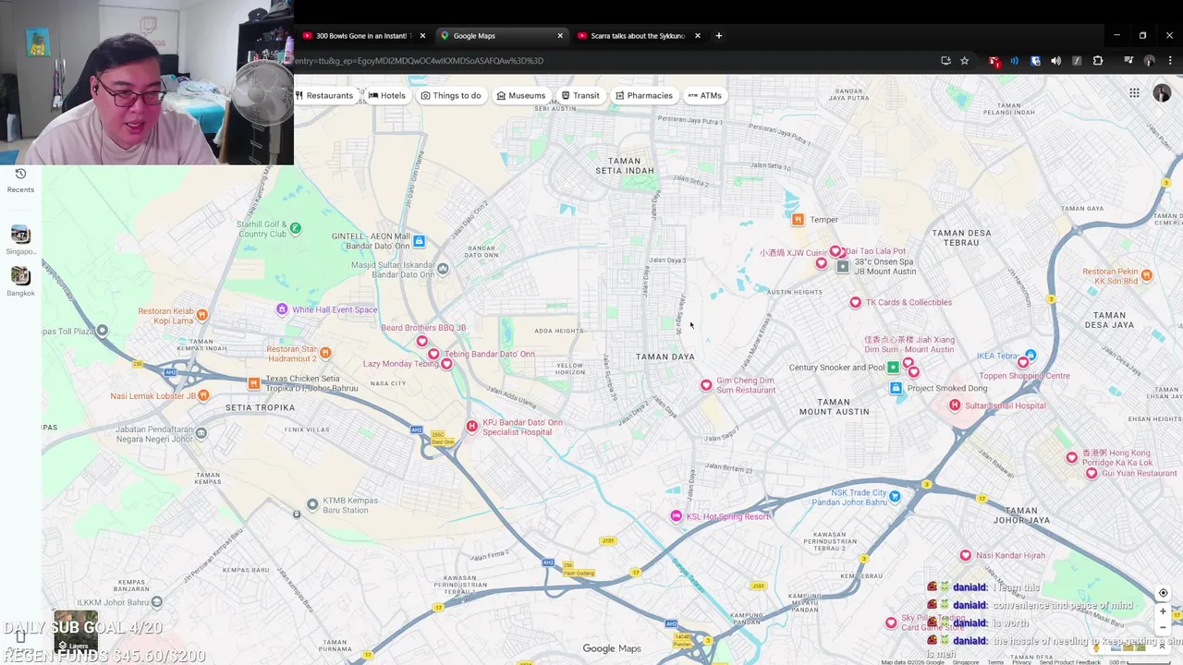This screenshot has height=665, width=1183.
Task: Open the red extension with badge 1
Action: tap(994, 61)
